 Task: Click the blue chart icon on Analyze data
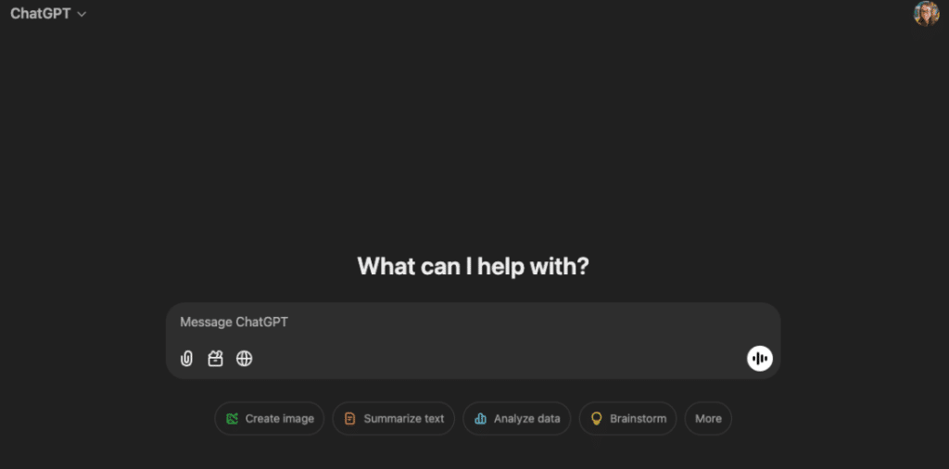(480, 419)
